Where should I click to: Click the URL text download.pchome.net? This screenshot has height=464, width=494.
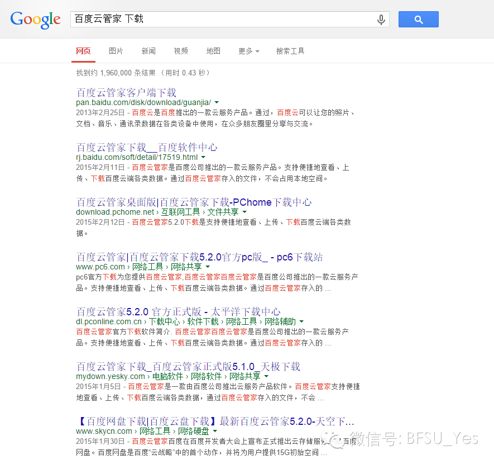click(115, 212)
